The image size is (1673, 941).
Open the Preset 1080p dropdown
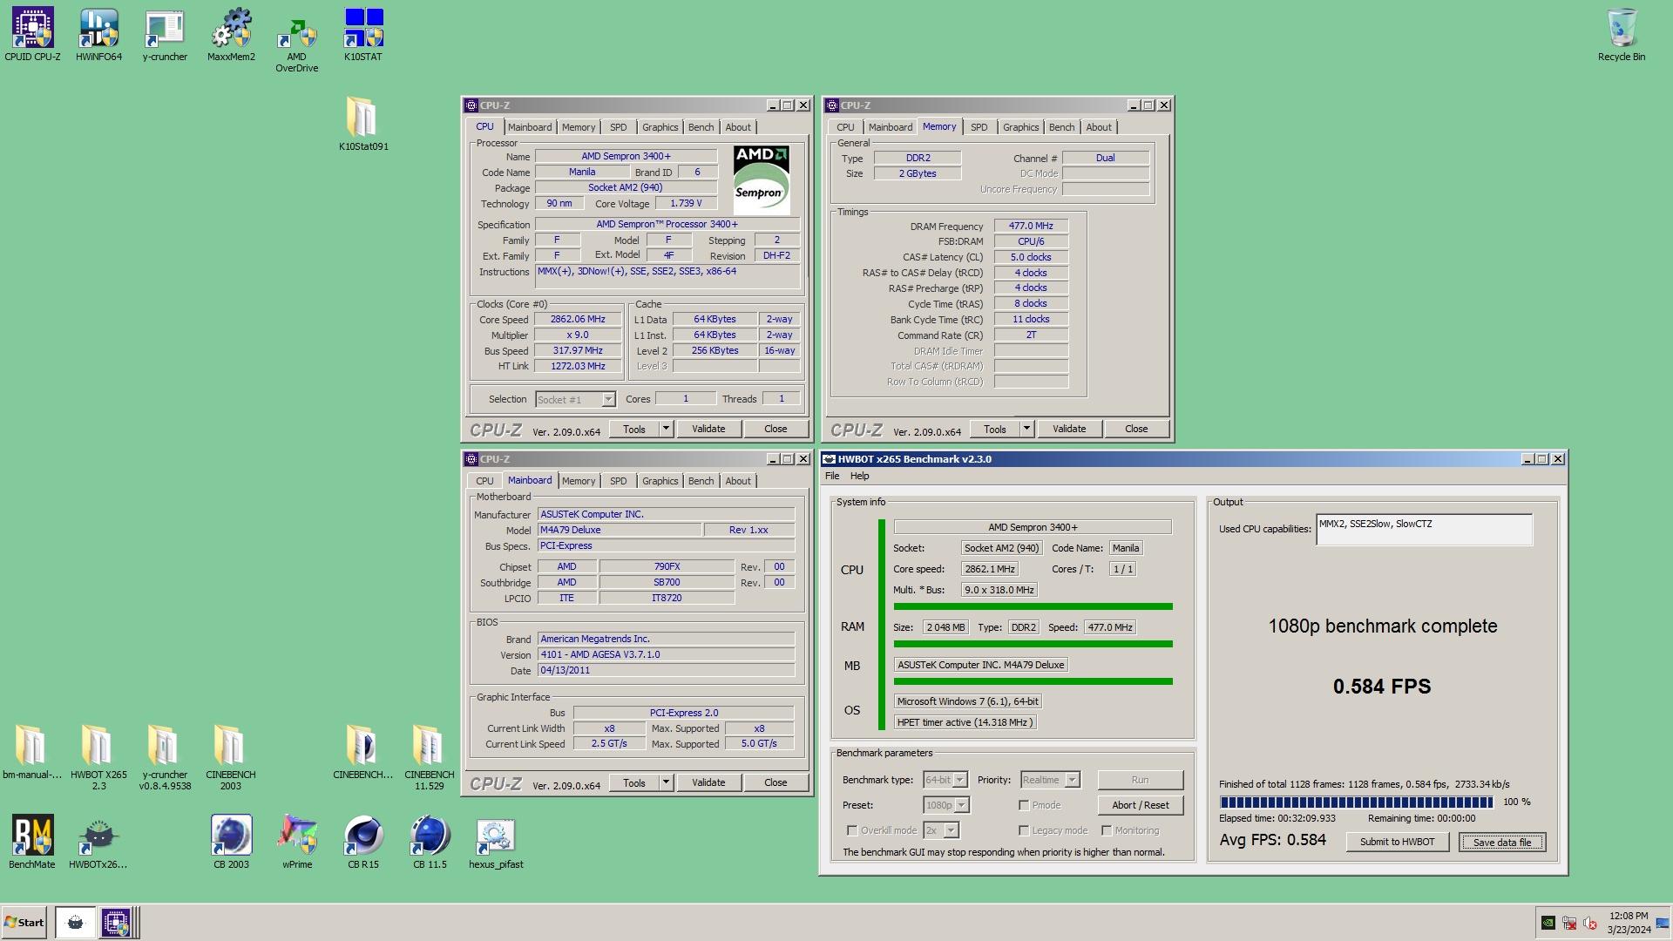coord(946,805)
